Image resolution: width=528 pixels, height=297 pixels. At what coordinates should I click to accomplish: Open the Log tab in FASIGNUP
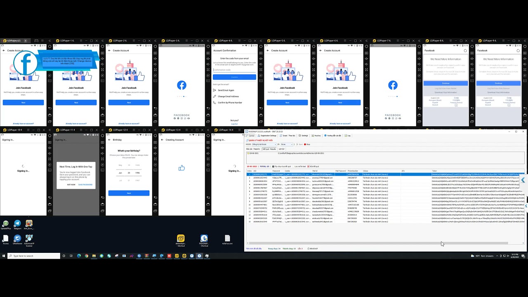tap(348, 135)
